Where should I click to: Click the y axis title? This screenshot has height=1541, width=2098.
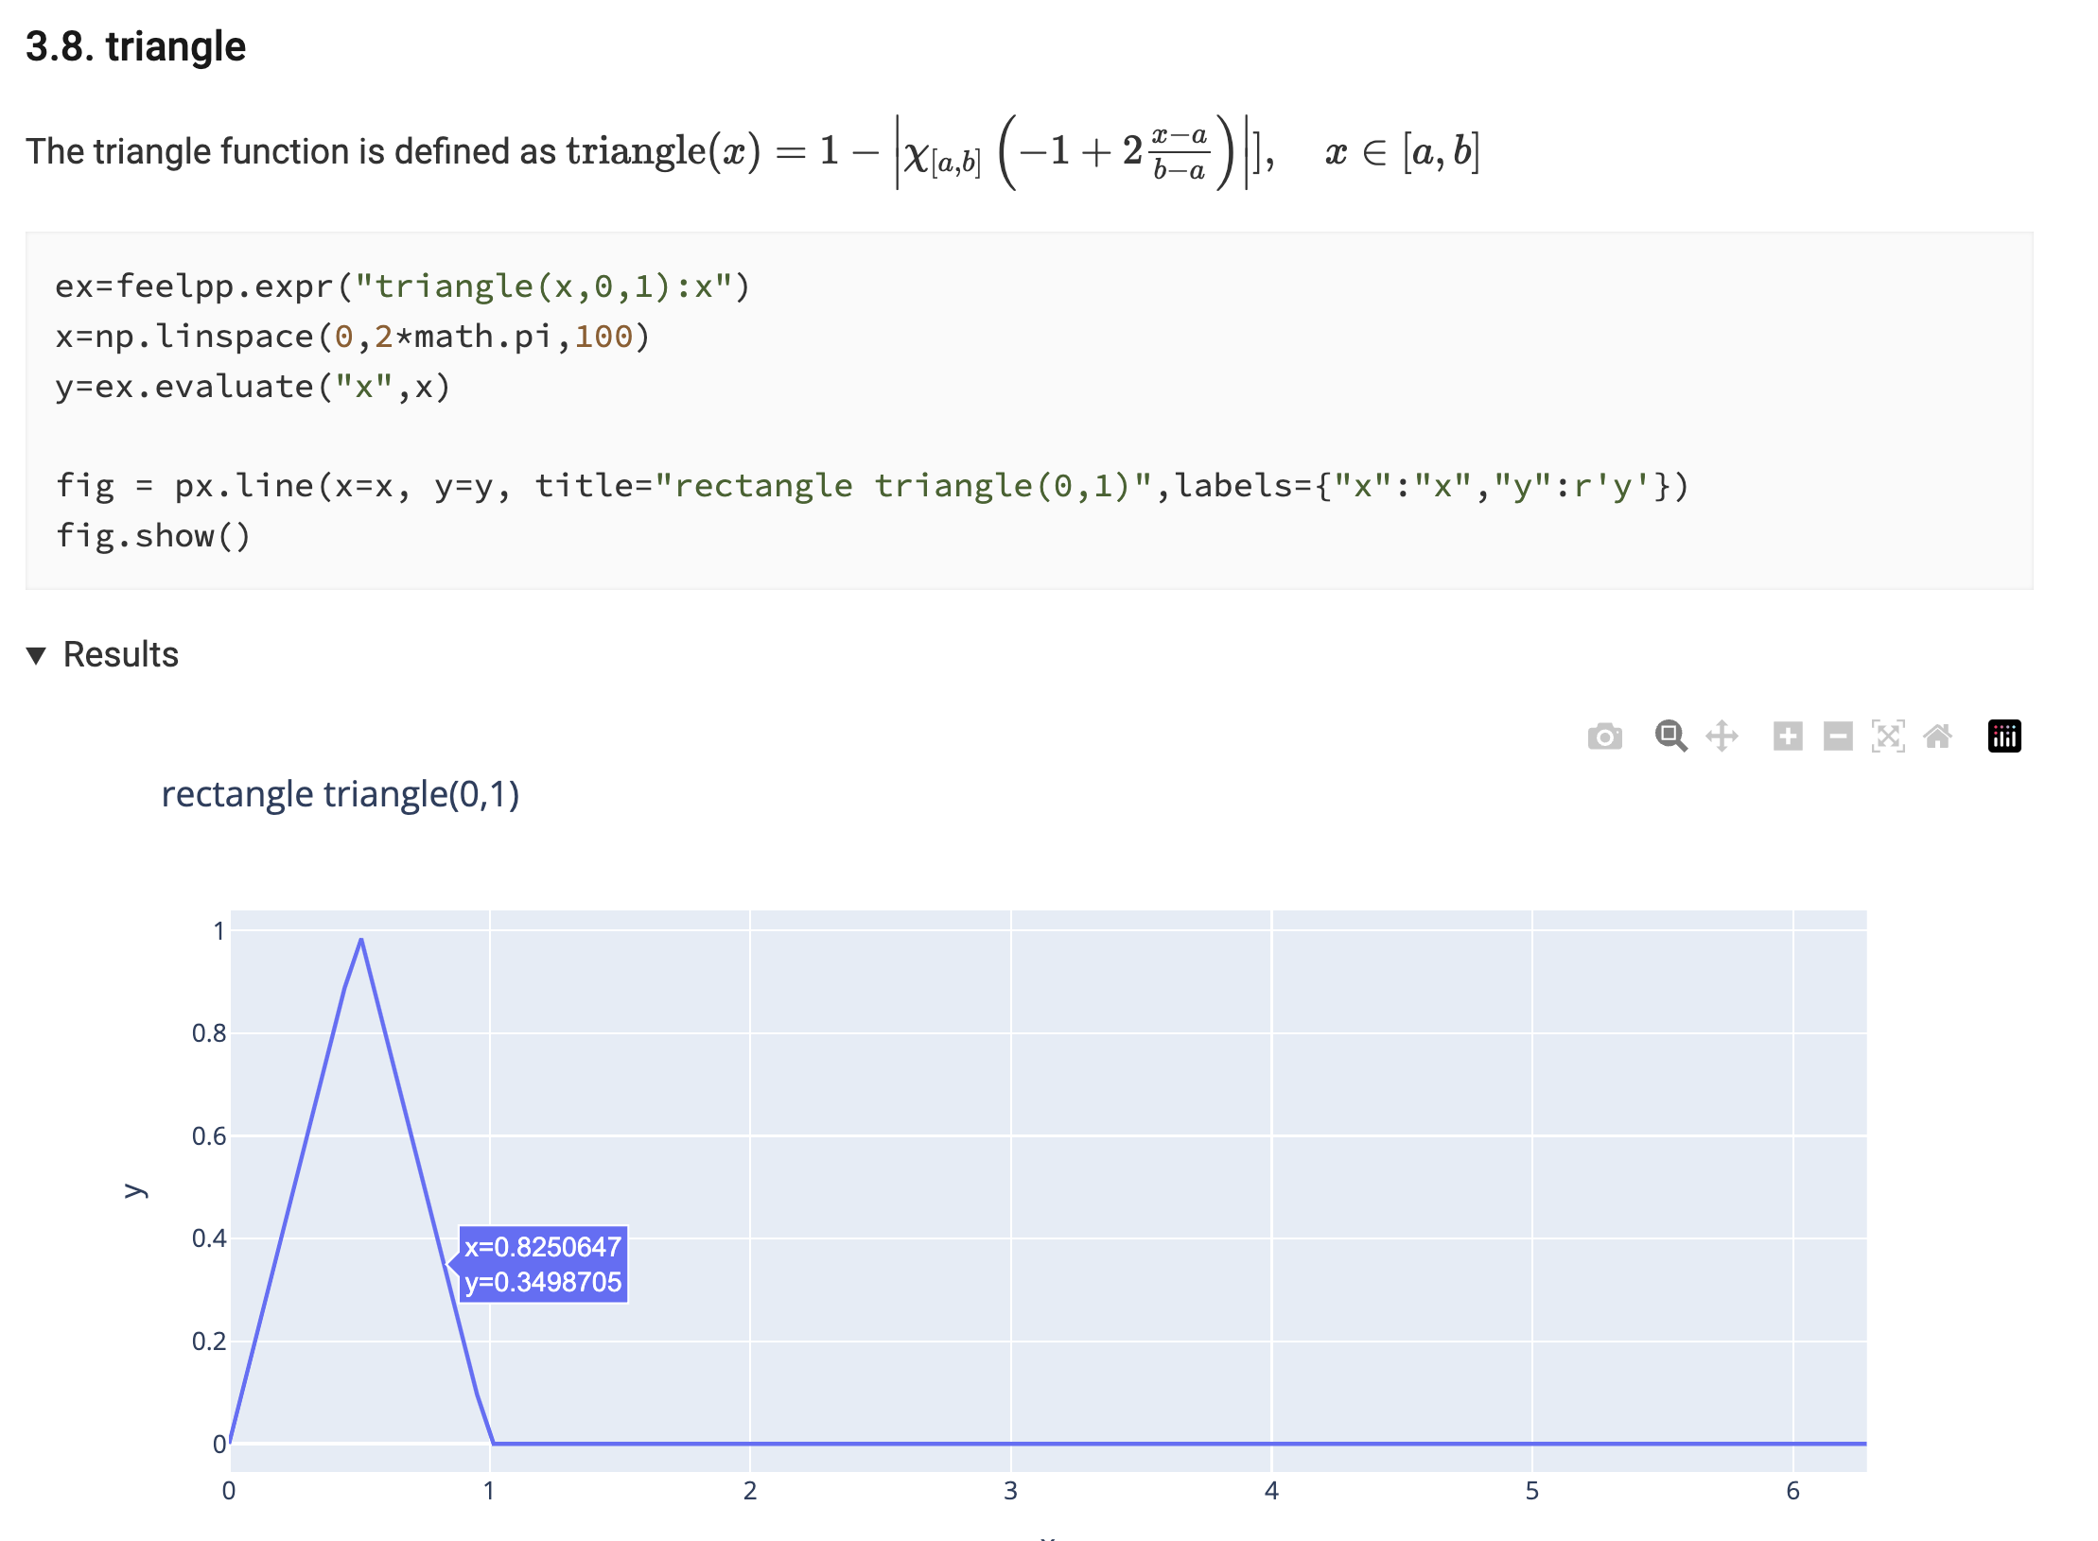(x=135, y=1190)
